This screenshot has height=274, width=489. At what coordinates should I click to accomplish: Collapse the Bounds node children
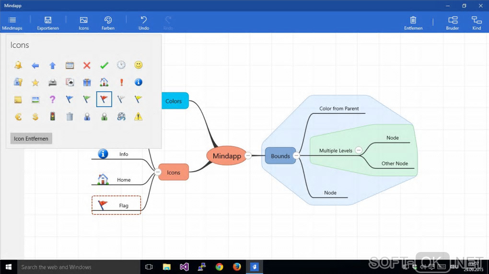pyautogui.click(x=296, y=155)
